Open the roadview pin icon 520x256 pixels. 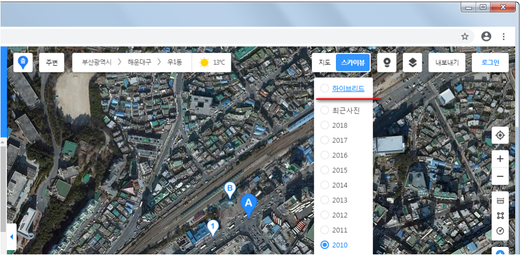387,63
